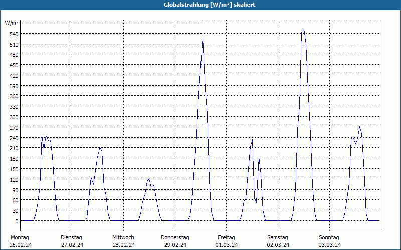
Task: Click the chart title Globalstrahlung [W/m²] skaliert
Action: pos(210,5)
